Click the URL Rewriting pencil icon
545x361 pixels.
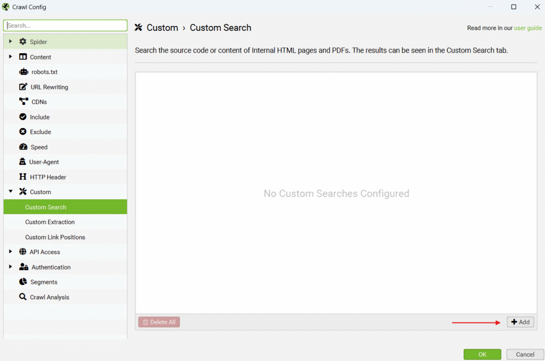click(x=23, y=87)
